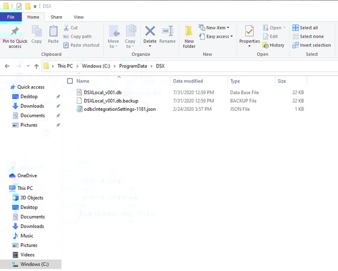
Task: Open the New item dropdown
Action: coord(214,28)
